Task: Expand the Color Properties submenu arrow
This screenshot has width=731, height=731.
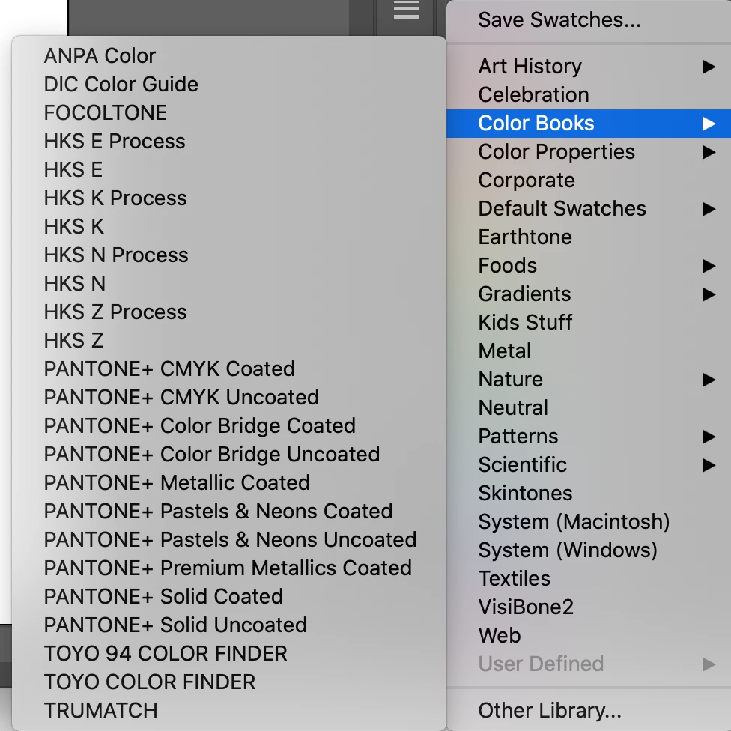Action: coord(709,152)
